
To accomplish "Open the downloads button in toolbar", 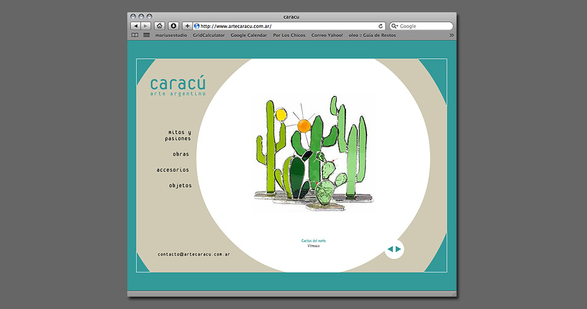I will [174, 26].
